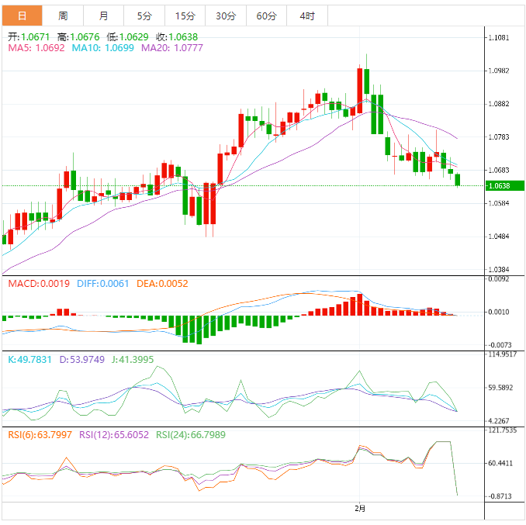Screen dimensions: 526x525
Task: Switch to the 5分 timeframe tab
Action: pyautogui.click(x=144, y=16)
